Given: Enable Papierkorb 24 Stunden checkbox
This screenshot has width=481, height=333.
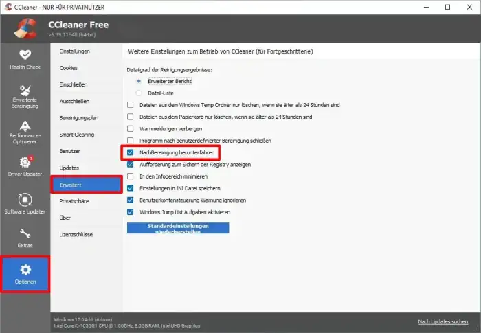Looking at the screenshot, I should (131, 117).
